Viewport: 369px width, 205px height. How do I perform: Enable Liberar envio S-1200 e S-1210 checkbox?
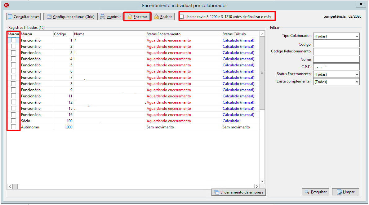pyautogui.click(x=182, y=17)
